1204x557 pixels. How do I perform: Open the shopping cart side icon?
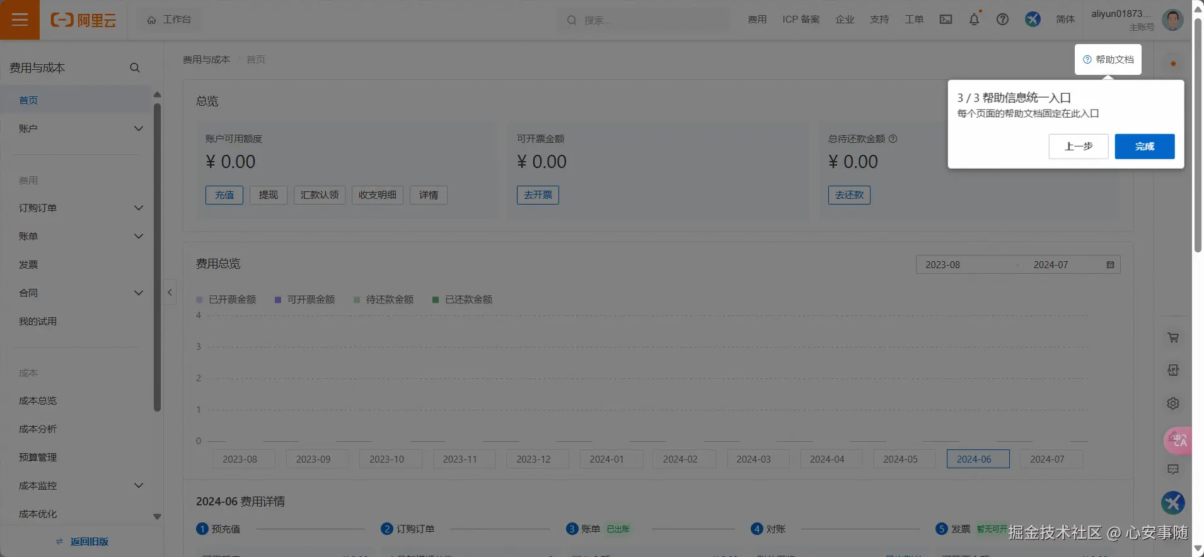pyautogui.click(x=1173, y=337)
